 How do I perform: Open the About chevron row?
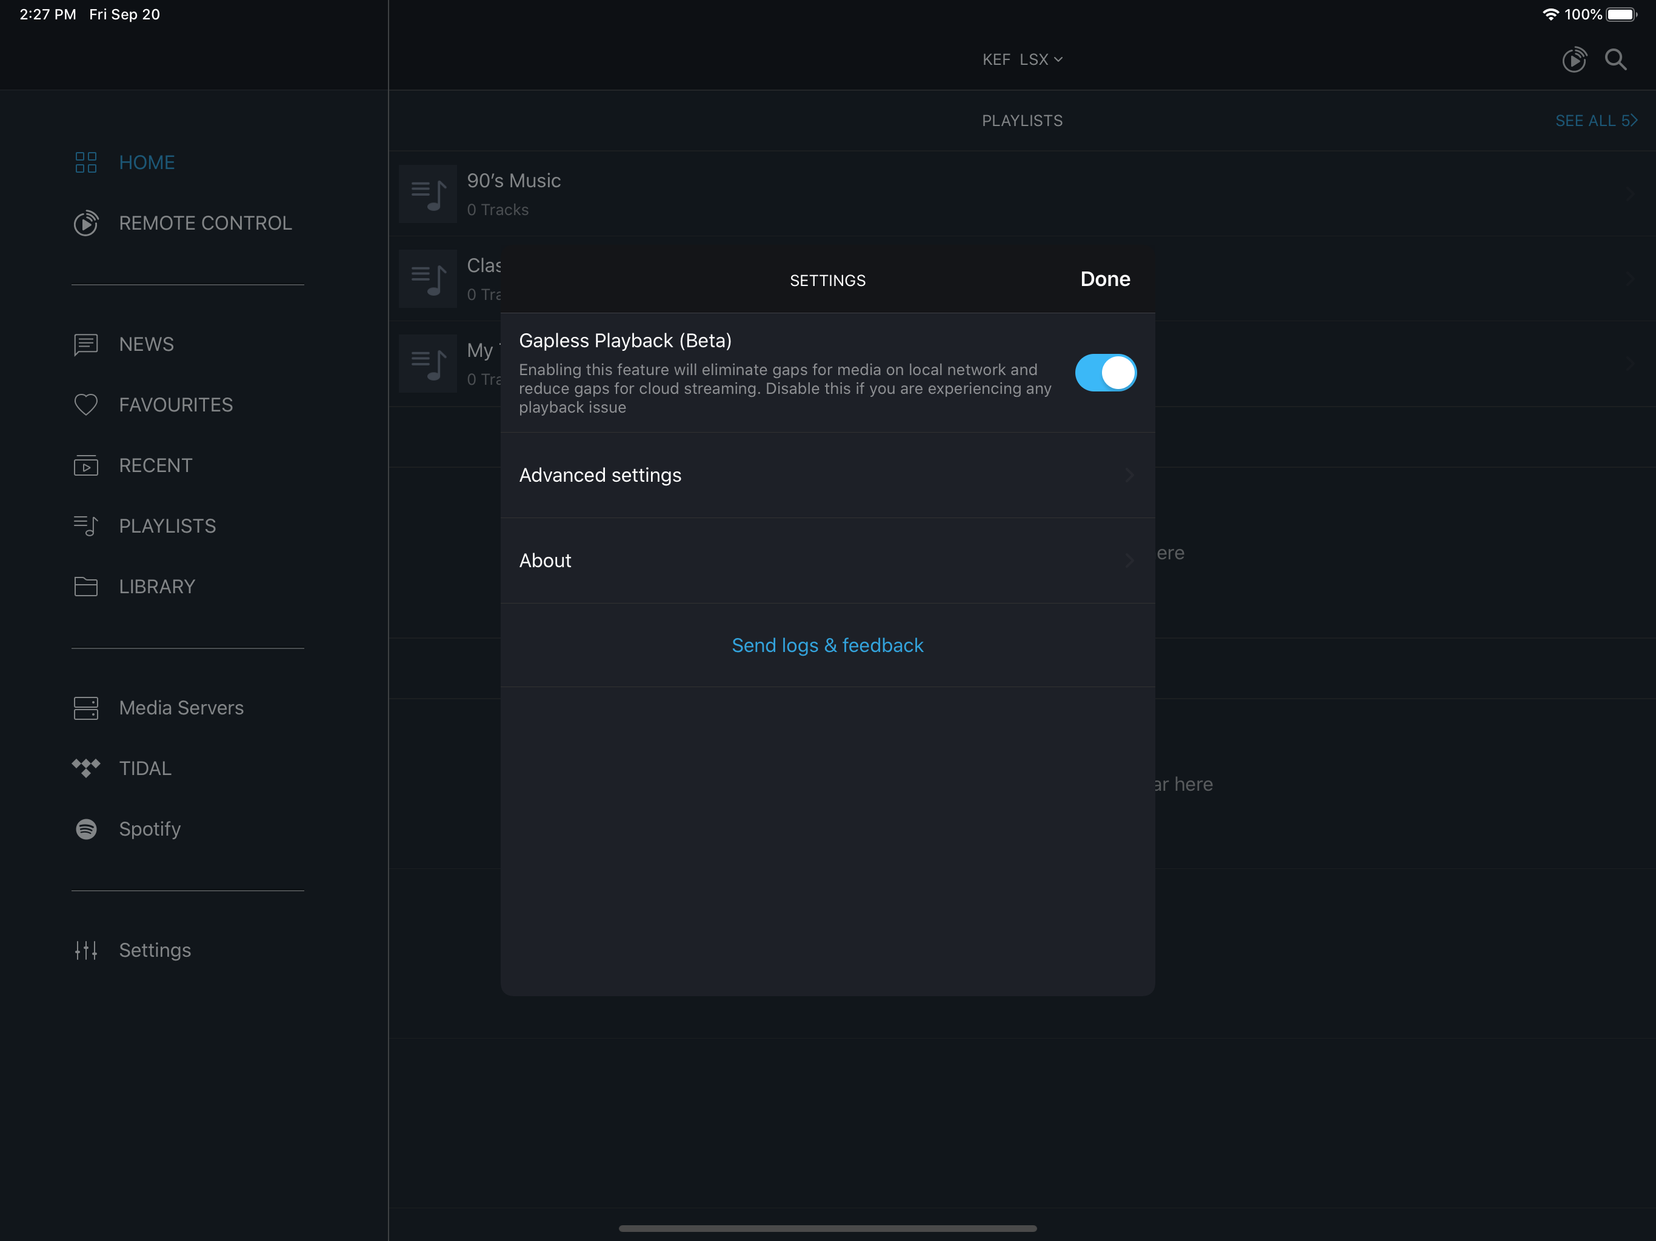827,561
